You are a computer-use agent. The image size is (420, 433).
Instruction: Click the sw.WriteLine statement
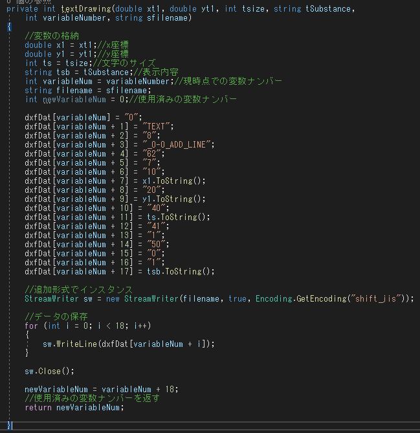129,344
